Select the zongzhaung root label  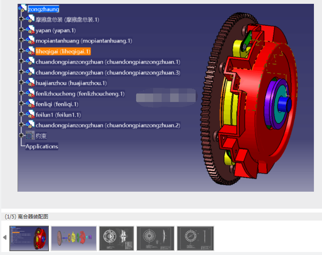(x=43, y=9)
